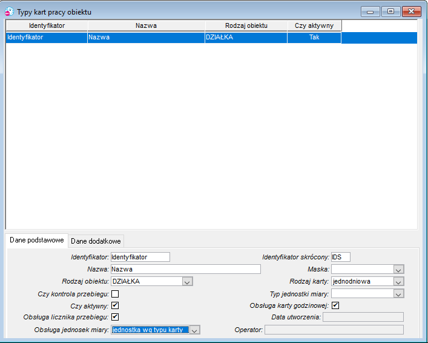Open the Rodzaj obiektu dropdown
The width and height of the screenshot is (428, 343).
click(187, 281)
